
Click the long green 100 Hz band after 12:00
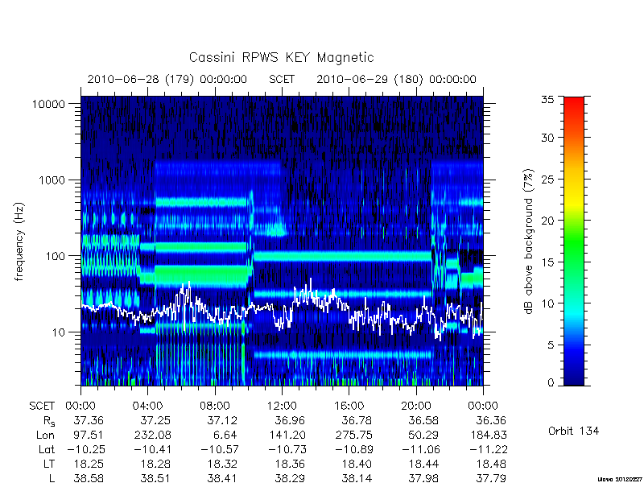point(342,256)
